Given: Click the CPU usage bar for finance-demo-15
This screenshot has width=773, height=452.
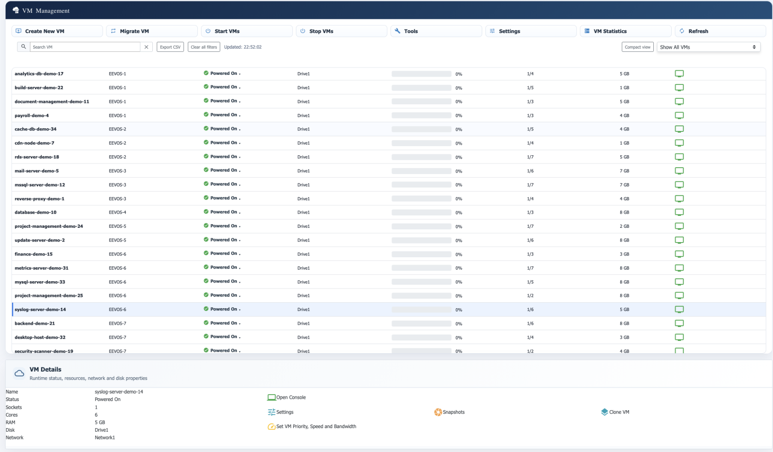Looking at the screenshot, I should [x=421, y=254].
